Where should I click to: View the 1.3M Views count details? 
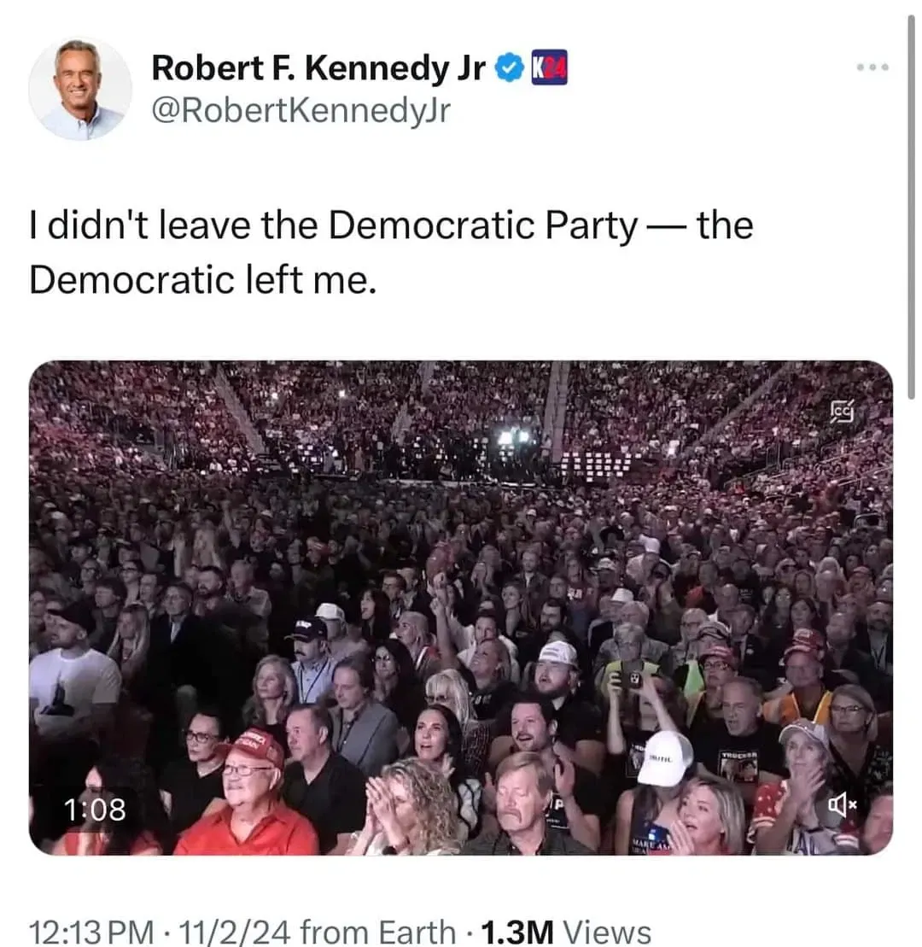click(566, 931)
